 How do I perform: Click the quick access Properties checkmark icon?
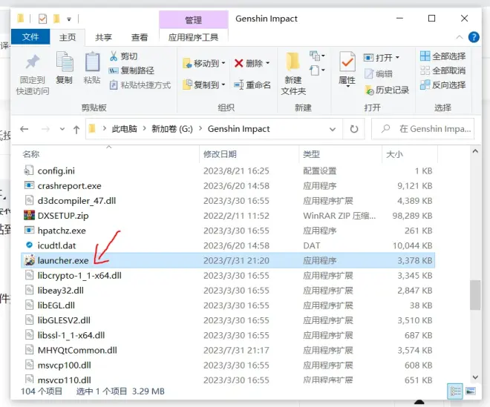(x=42, y=19)
